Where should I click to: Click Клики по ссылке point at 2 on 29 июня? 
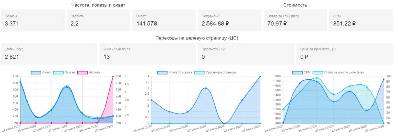click(x=242, y=100)
